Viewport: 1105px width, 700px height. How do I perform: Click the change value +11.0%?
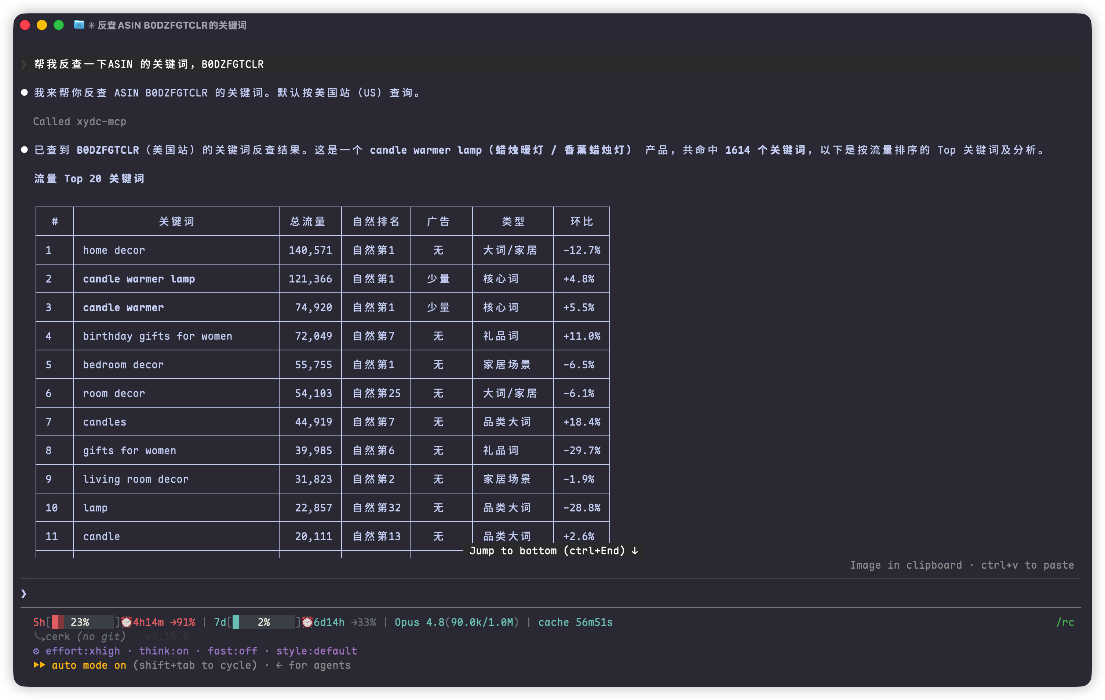(582, 336)
